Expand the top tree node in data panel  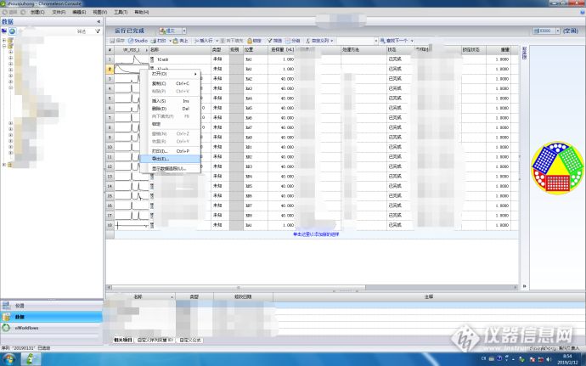[x=4, y=41]
